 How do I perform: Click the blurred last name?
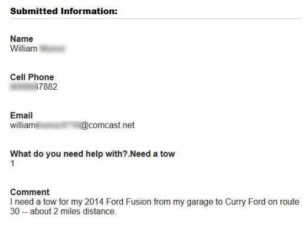tap(53, 48)
